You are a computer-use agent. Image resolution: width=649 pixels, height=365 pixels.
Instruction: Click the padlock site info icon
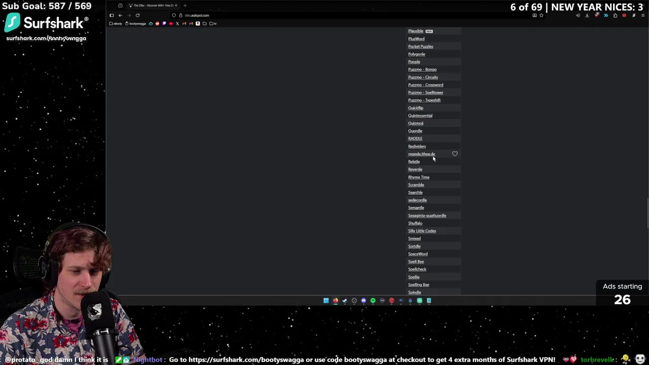pos(181,15)
